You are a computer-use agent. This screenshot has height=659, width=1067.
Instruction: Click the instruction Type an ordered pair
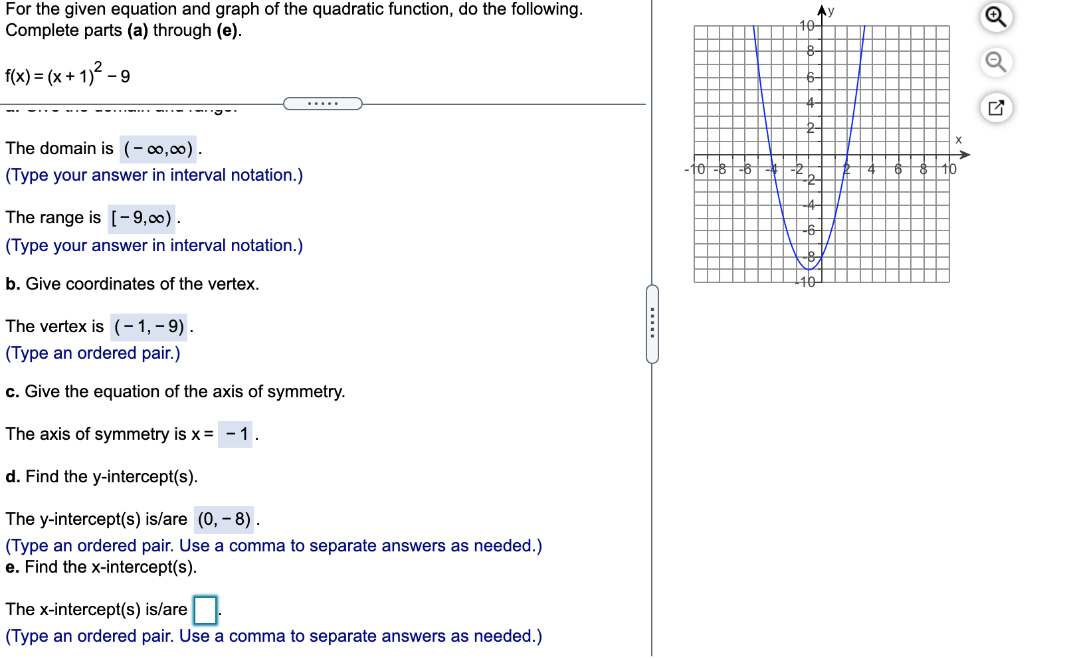click(93, 353)
